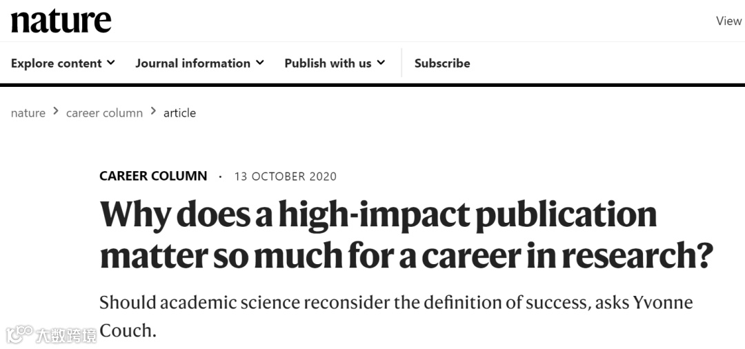Open the Publish with us menu

tap(328, 63)
